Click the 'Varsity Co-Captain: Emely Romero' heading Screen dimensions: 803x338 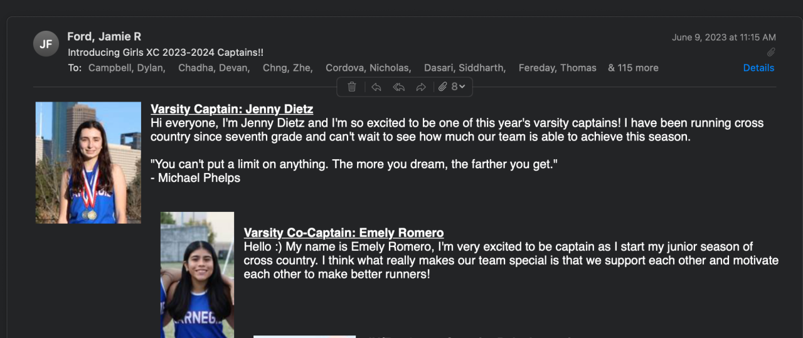(x=343, y=233)
